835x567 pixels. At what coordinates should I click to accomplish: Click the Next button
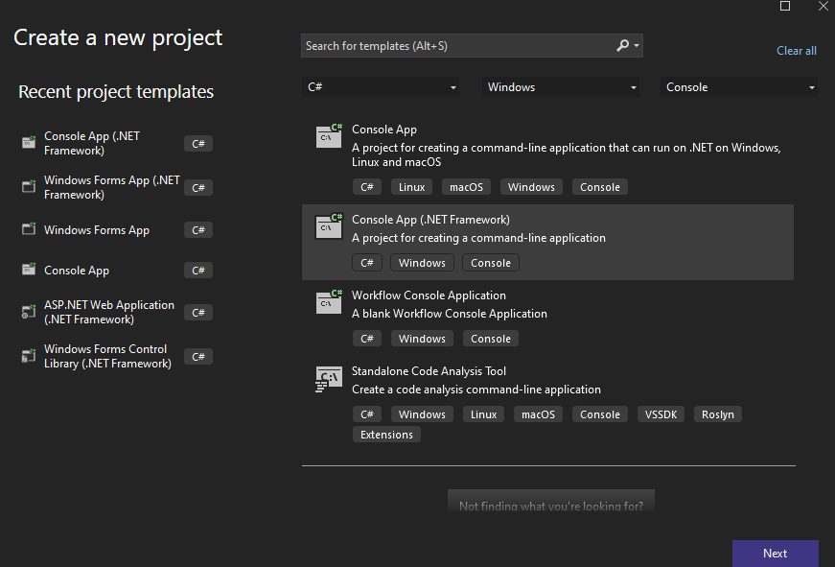(x=775, y=554)
